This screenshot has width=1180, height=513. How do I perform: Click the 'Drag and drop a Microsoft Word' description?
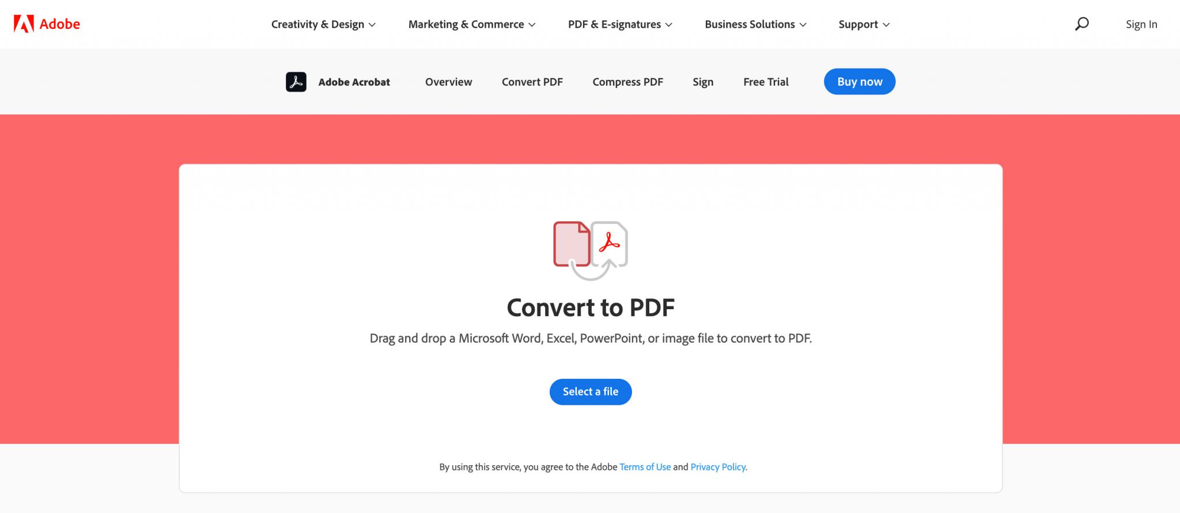tap(591, 338)
